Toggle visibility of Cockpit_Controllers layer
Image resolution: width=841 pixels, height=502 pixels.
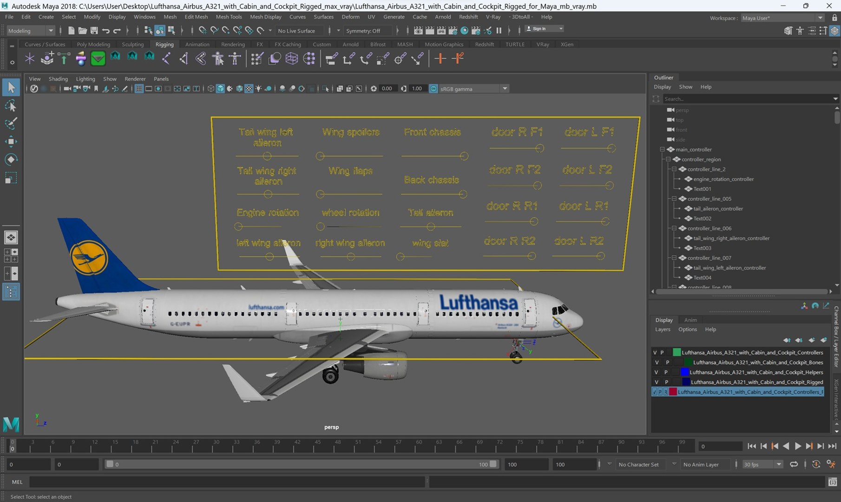(x=655, y=353)
